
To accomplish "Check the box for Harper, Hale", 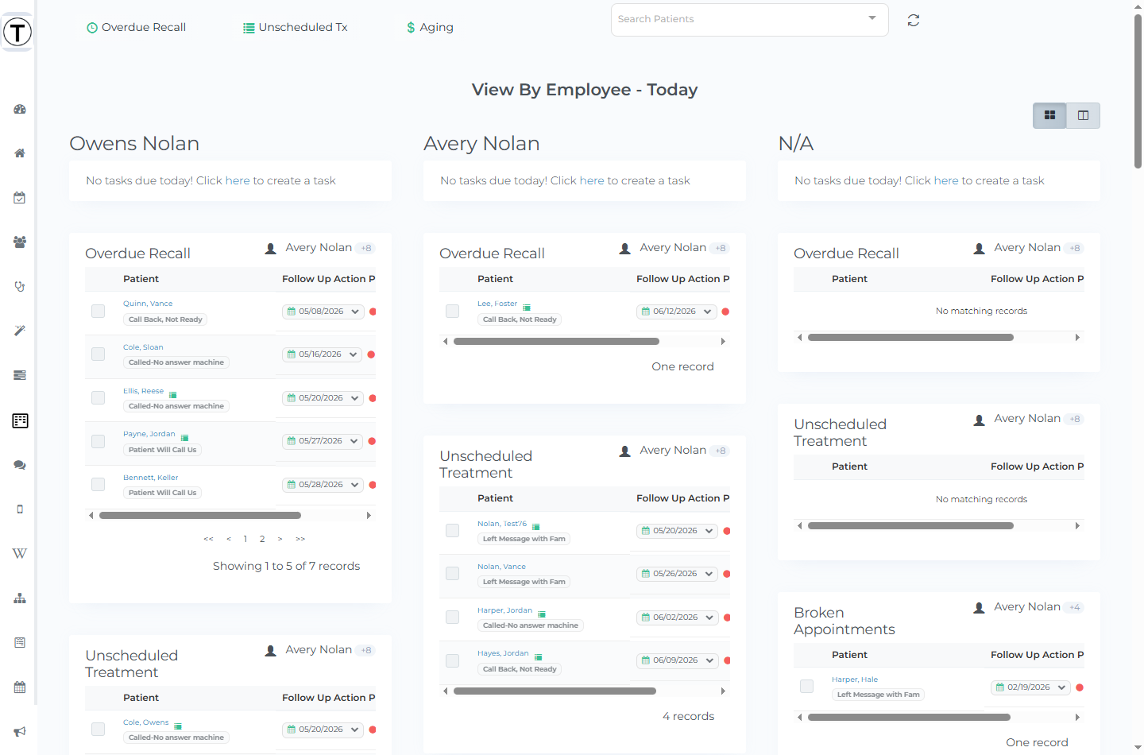I will (807, 686).
